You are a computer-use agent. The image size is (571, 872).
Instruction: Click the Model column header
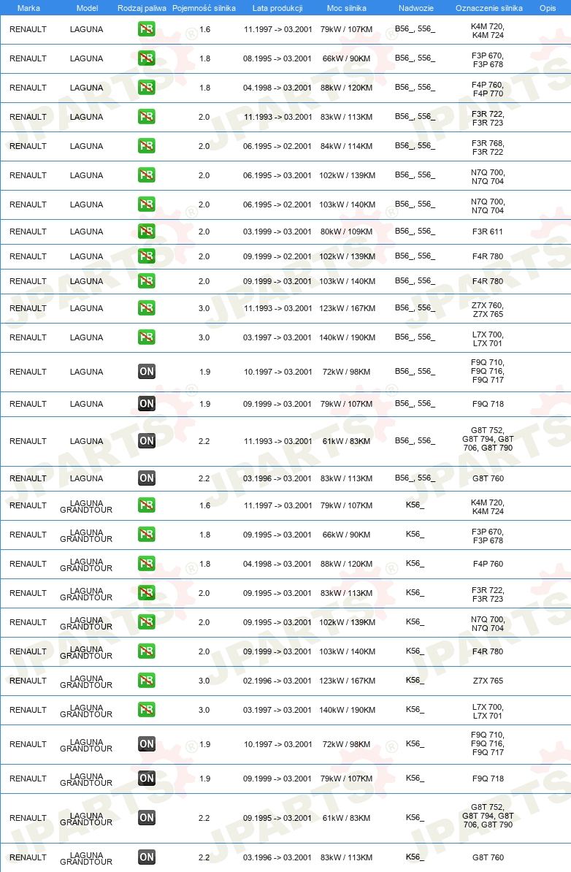(x=88, y=8)
